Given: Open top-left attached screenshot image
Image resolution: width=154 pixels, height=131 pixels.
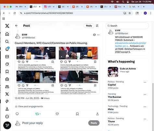Looking at the screenshot, I should (36, 58).
